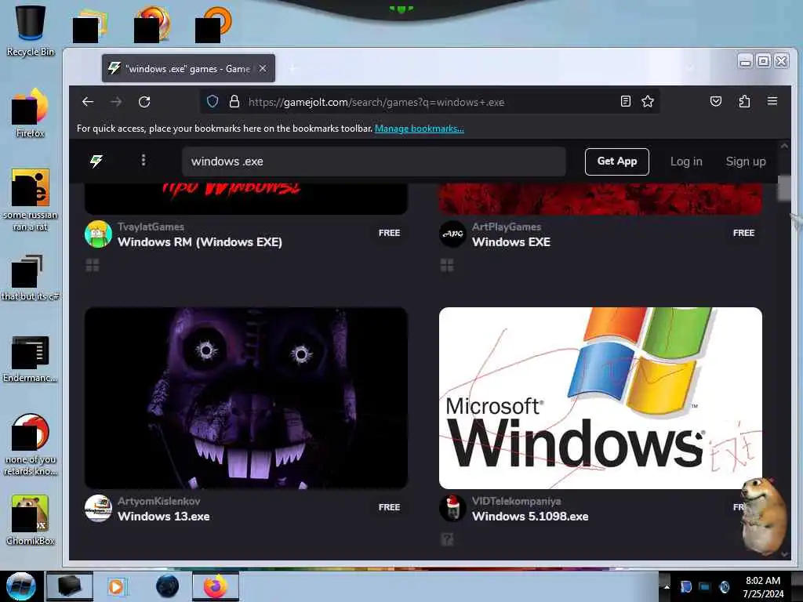Viewport: 803px width, 602px height.
Task: View site security info via the padlock icon
Action: [234, 101]
